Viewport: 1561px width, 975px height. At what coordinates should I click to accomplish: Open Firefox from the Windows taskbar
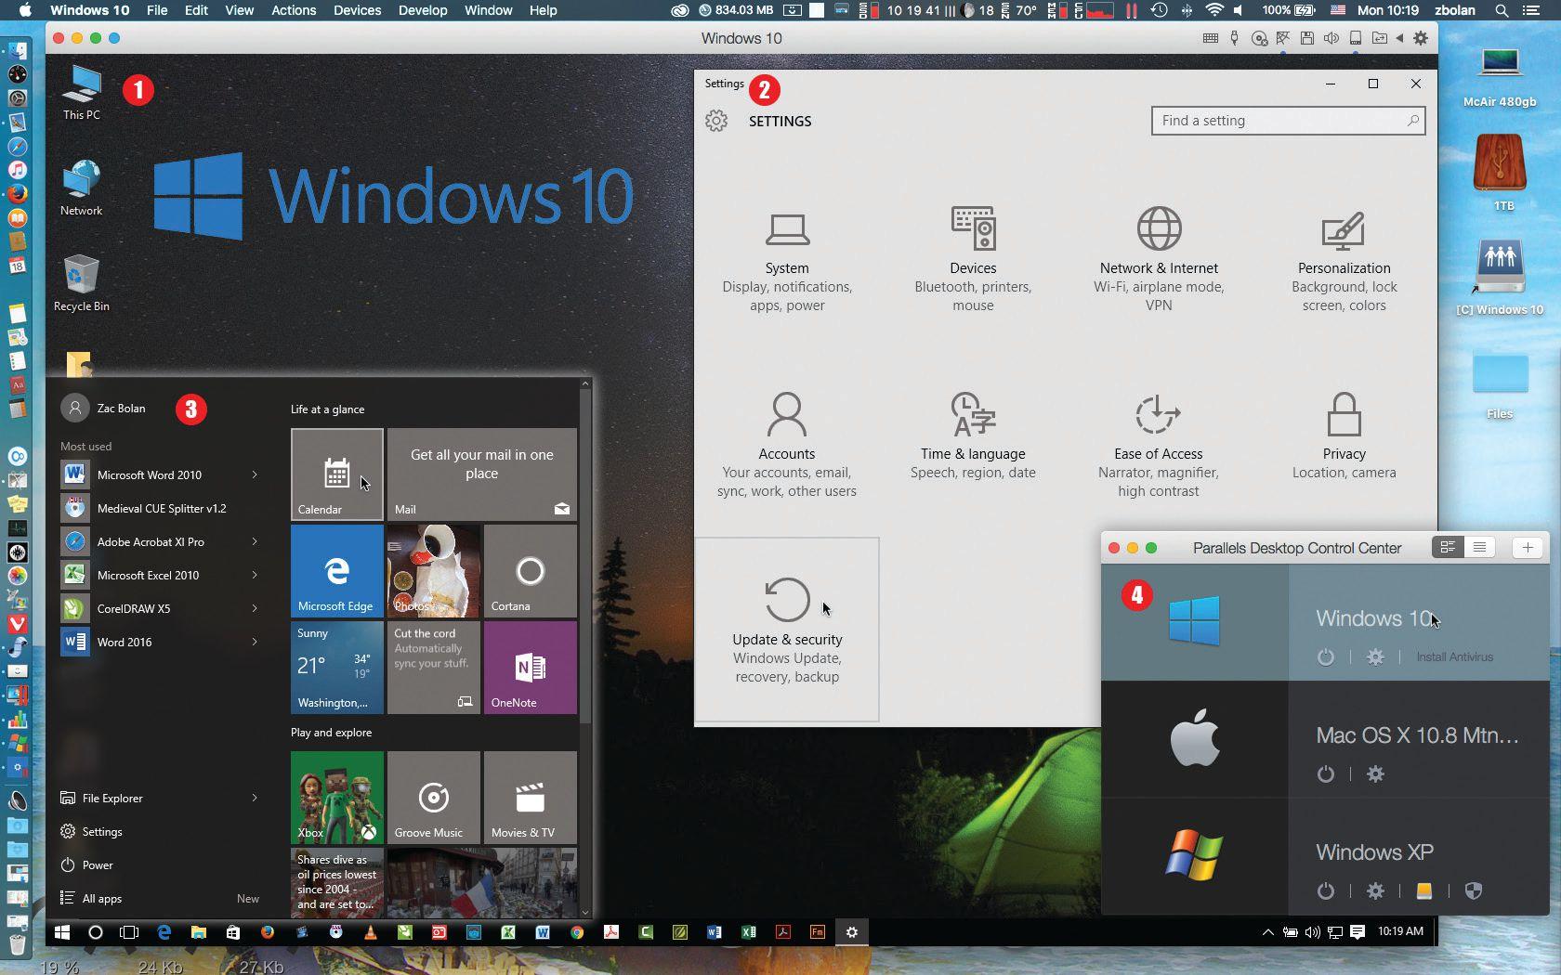(268, 932)
